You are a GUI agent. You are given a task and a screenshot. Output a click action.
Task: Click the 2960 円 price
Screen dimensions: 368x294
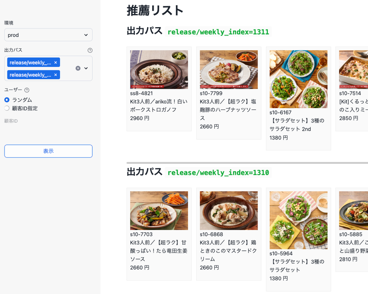(140, 118)
